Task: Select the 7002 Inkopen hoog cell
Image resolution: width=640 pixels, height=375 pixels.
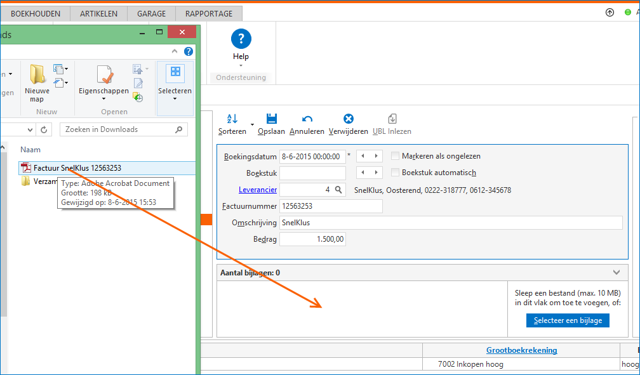Action: [x=521, y=364]
